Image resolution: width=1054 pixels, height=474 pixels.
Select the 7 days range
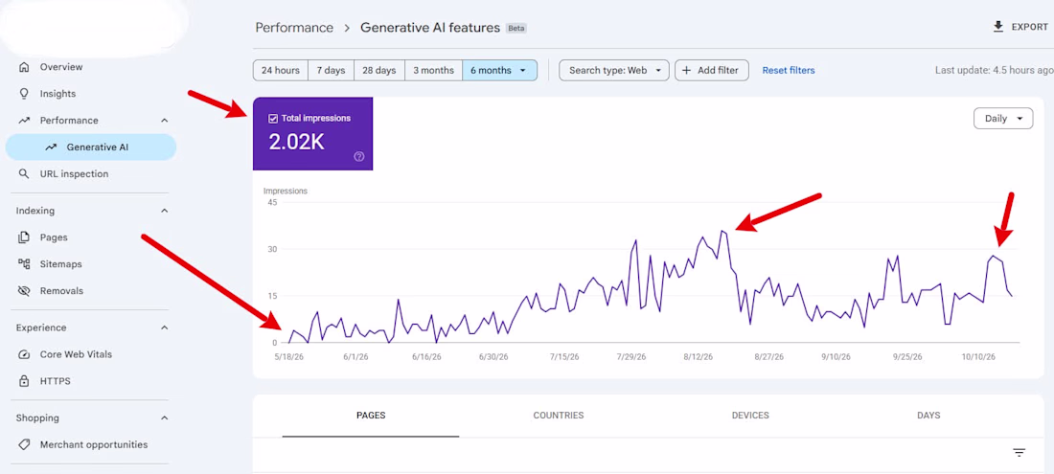(x=331, y=71)
